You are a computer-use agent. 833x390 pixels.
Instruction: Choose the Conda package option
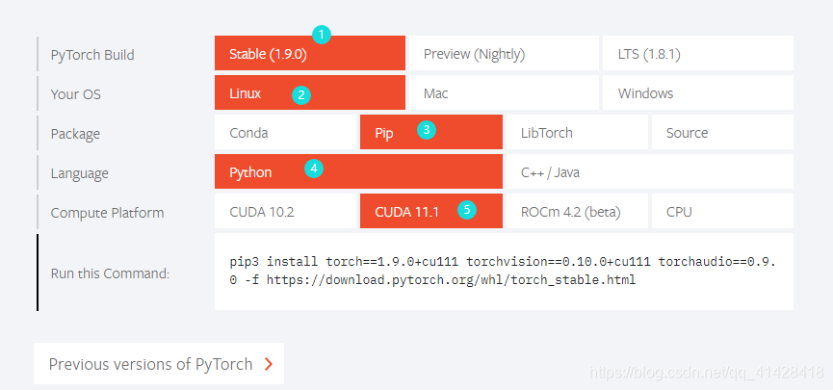coord(285,132)
